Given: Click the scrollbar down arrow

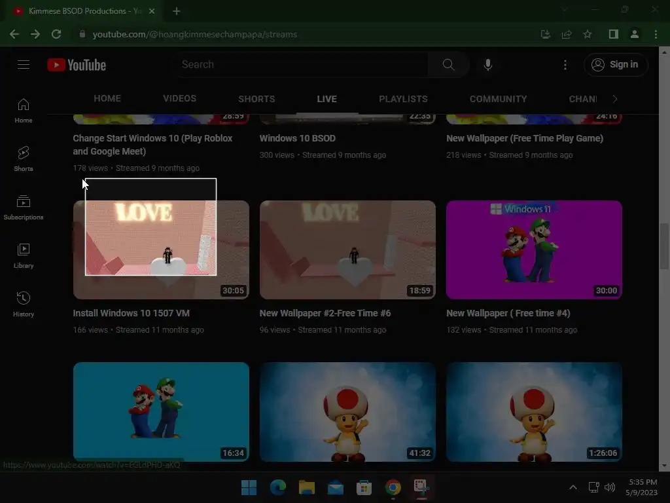Looking at the screenshot, I should tap(663, 466).
